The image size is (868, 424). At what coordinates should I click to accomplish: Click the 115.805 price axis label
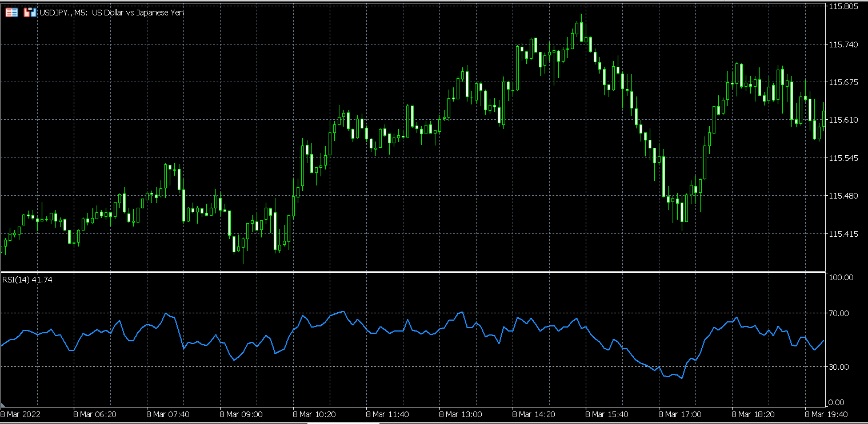(844, 7)
